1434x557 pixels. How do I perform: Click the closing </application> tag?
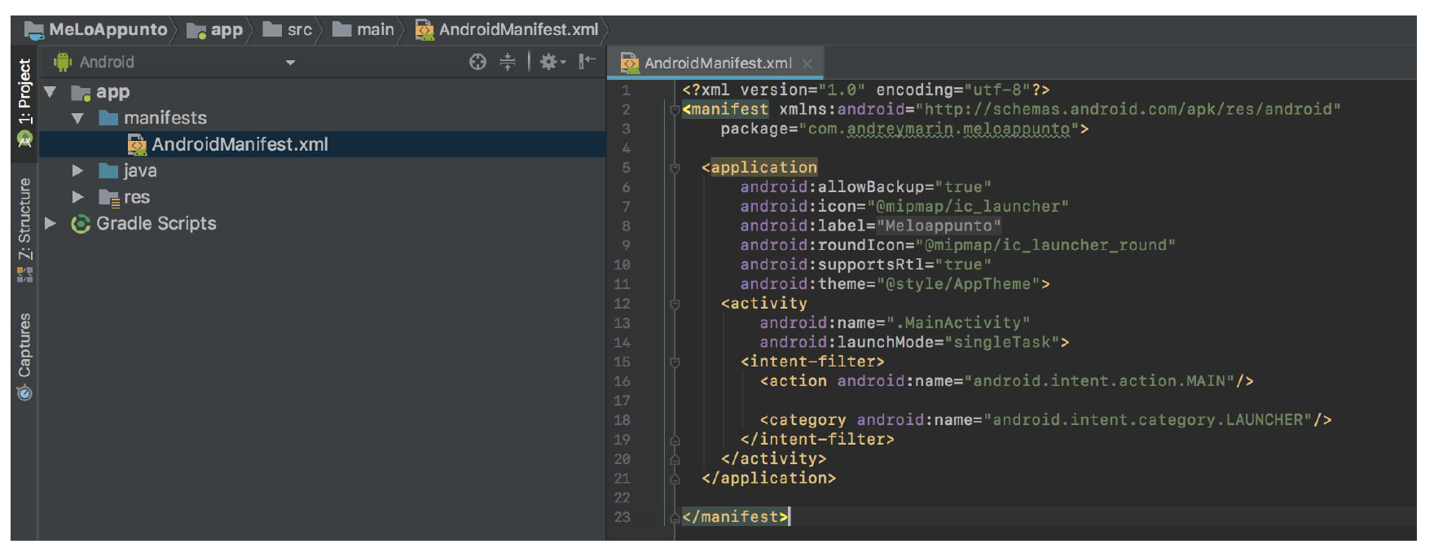(768, 478)
